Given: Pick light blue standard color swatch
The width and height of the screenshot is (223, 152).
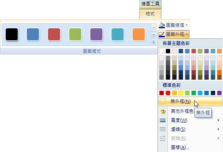Looking at the screenshot, I should pyautogui.click(x=200, y=93).
